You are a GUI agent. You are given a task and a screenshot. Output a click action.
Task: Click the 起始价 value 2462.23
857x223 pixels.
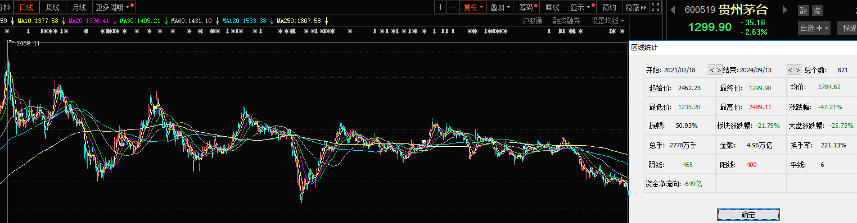coord(689,88)
